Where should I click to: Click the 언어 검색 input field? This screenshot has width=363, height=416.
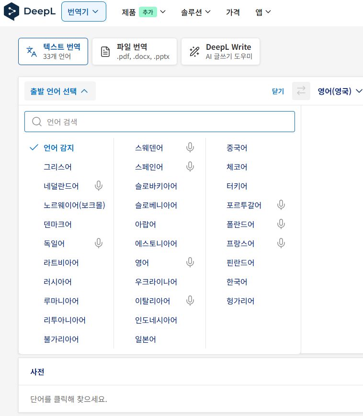159,122
